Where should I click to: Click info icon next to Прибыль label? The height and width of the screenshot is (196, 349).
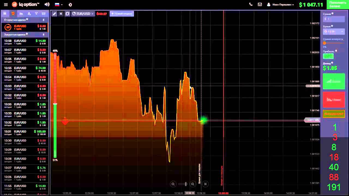point(336,51)
